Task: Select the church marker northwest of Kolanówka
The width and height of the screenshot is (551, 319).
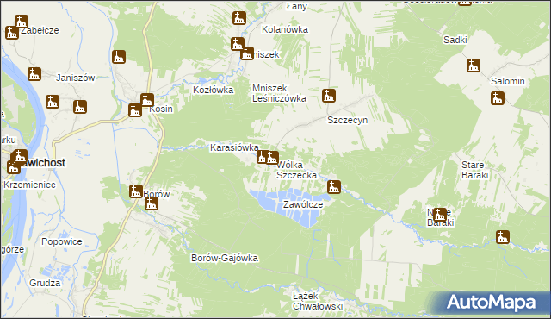Action: click(239, 18)
